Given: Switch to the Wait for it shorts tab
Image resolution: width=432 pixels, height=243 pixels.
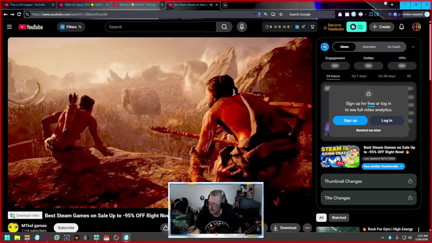Looking at the screenshot, I should pyautogui.click(x=138, y=5).
